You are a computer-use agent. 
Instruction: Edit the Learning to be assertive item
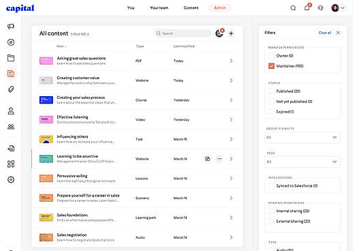pos(207,159)
